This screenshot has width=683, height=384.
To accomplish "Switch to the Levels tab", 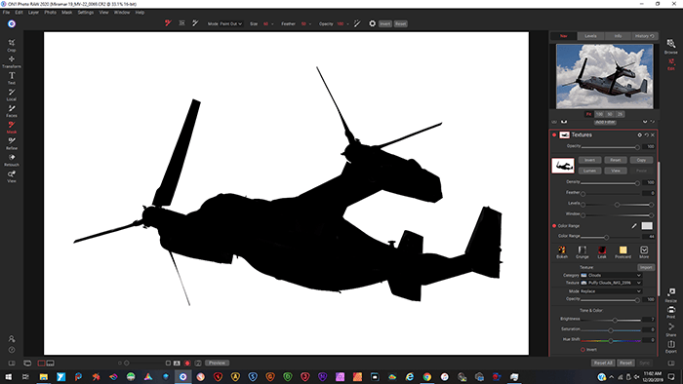I will pos(590,36).
